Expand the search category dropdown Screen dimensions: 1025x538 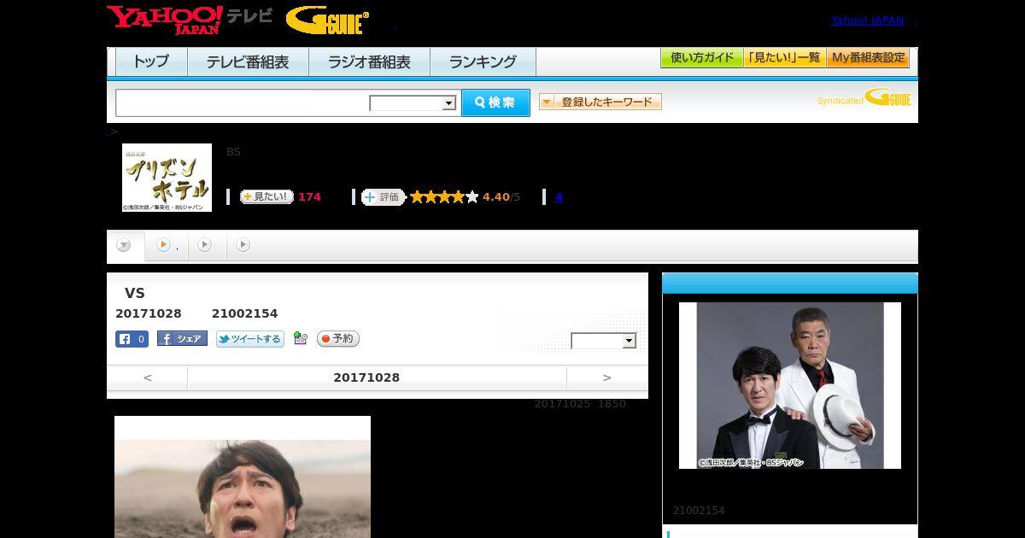click(413, 103)
